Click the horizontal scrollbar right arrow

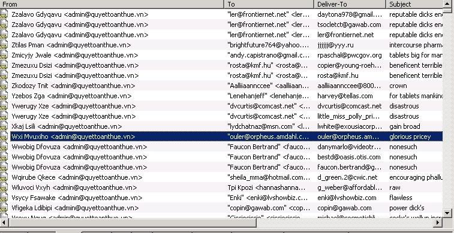(438, 222)
